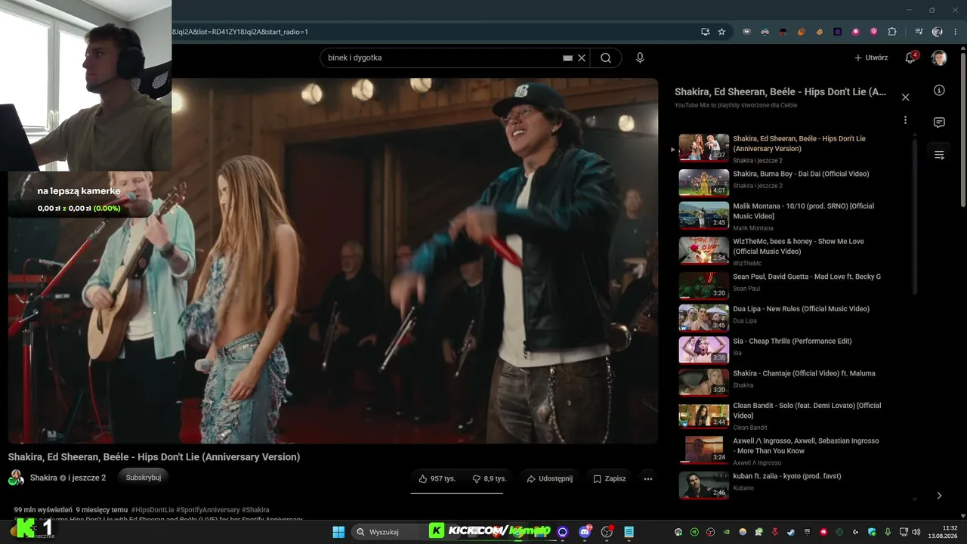Click the microphone tray icon
The height and width of the screenshot is (544, 967).
coord(888,532)
